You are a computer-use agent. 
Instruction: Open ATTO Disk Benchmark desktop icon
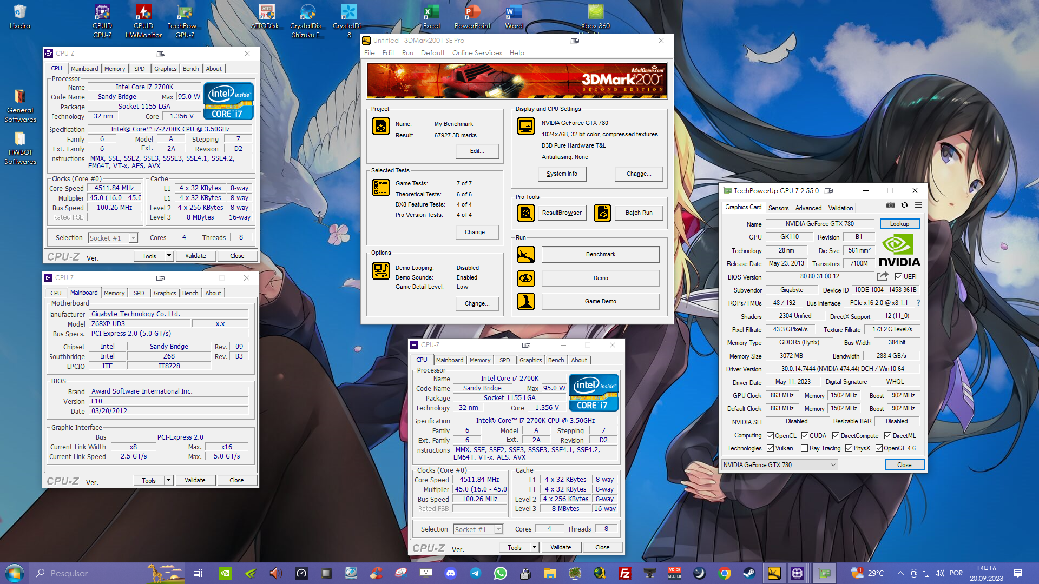267,16
